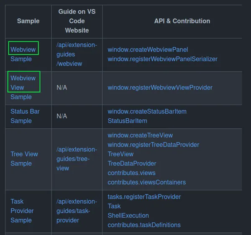The image size is (251, 235).
Task: Select N/A in the Status Bar Sample row
Action: point(62,116)
